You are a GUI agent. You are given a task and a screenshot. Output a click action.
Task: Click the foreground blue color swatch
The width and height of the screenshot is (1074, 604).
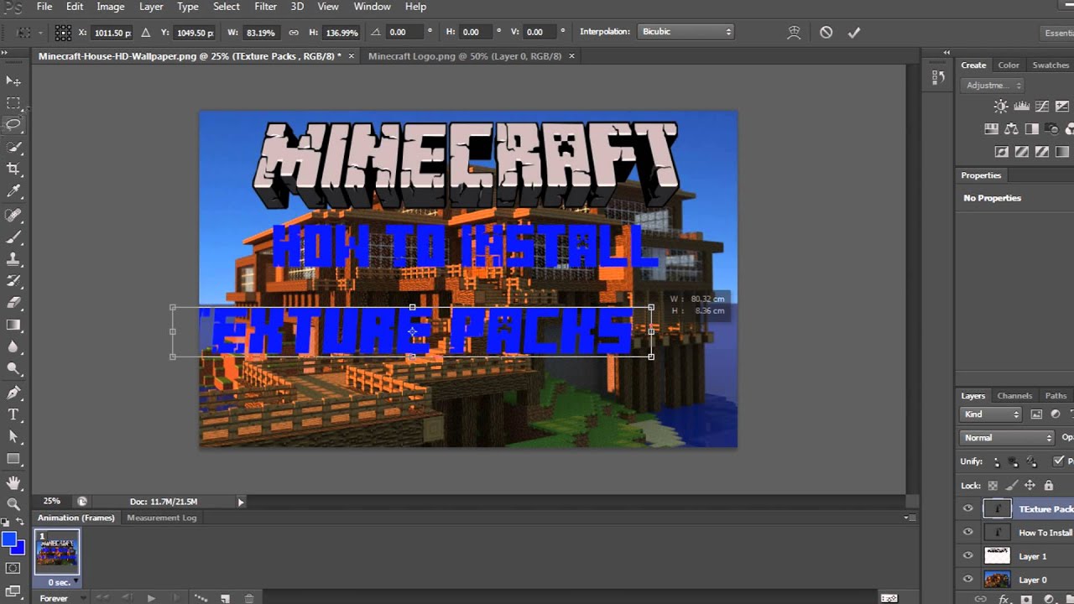[x=9, y=541]
